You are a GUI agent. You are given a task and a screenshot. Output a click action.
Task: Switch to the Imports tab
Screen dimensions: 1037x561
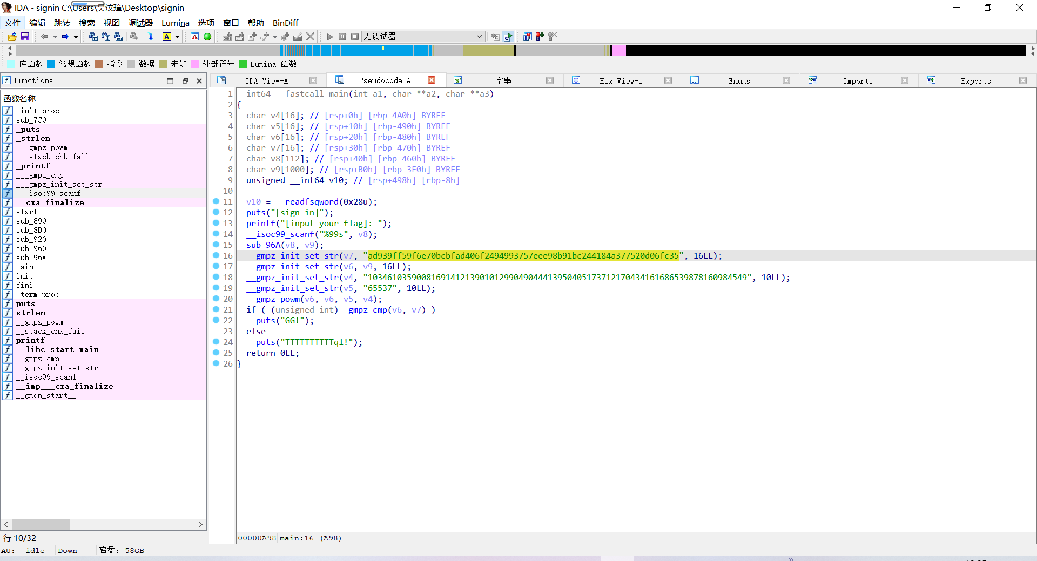click(858, 81)
